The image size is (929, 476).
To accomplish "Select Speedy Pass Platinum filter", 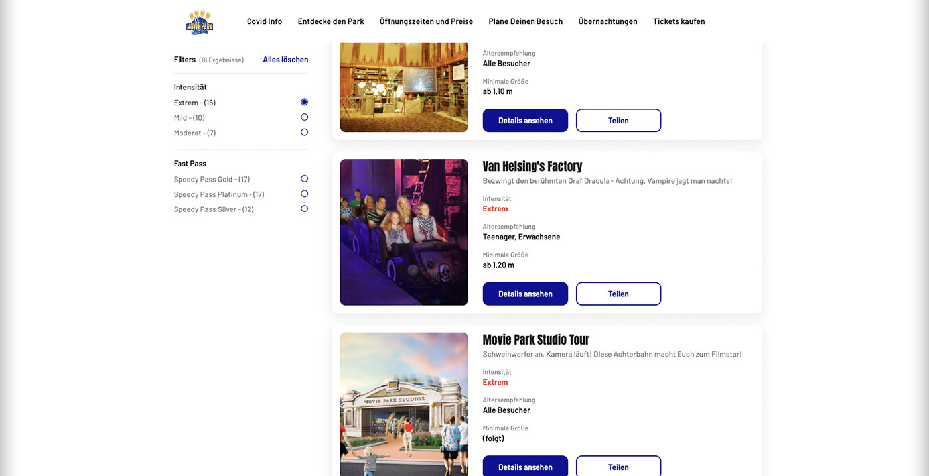I will coord(304,194).
